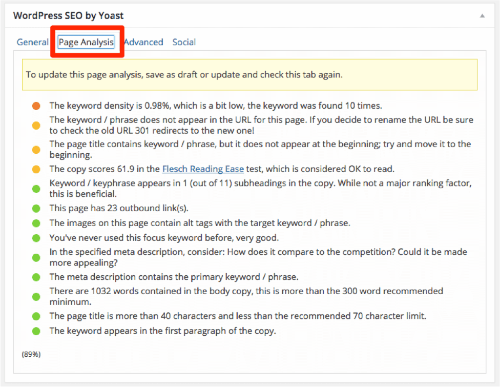500x387 pixels.
Task: Open the General tab
Action: (x=32, y=42)
